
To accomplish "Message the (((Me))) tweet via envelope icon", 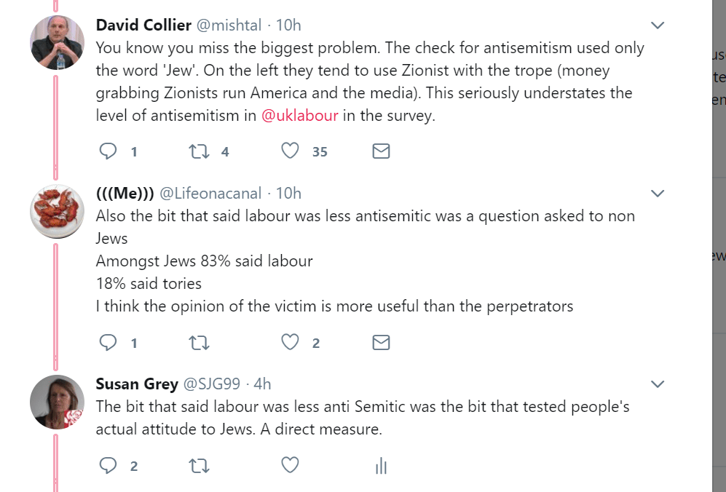I will point(381,342).
